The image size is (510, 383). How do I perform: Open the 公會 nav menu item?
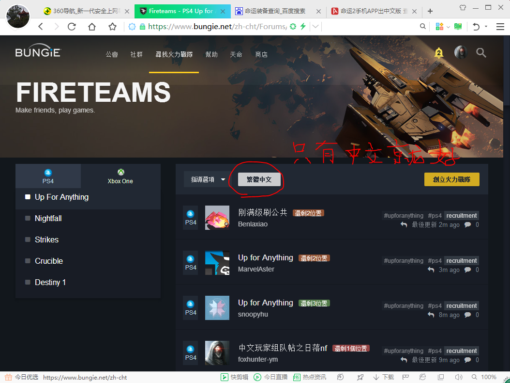[x=112, y=54]
